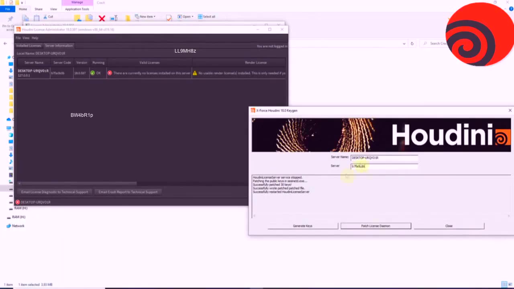Click the Close button in Keygen window
The image size is (514, 289).
pos(449,226)
